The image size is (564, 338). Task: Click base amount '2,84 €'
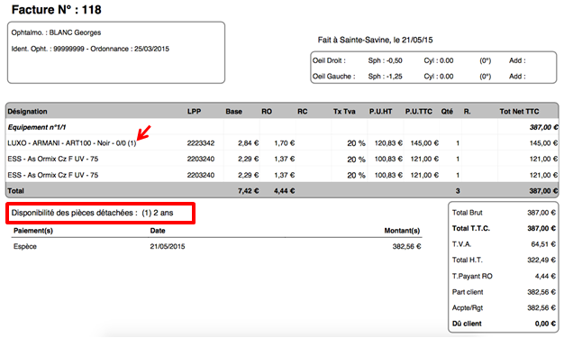pyautogui.click(x=248, y=143)
